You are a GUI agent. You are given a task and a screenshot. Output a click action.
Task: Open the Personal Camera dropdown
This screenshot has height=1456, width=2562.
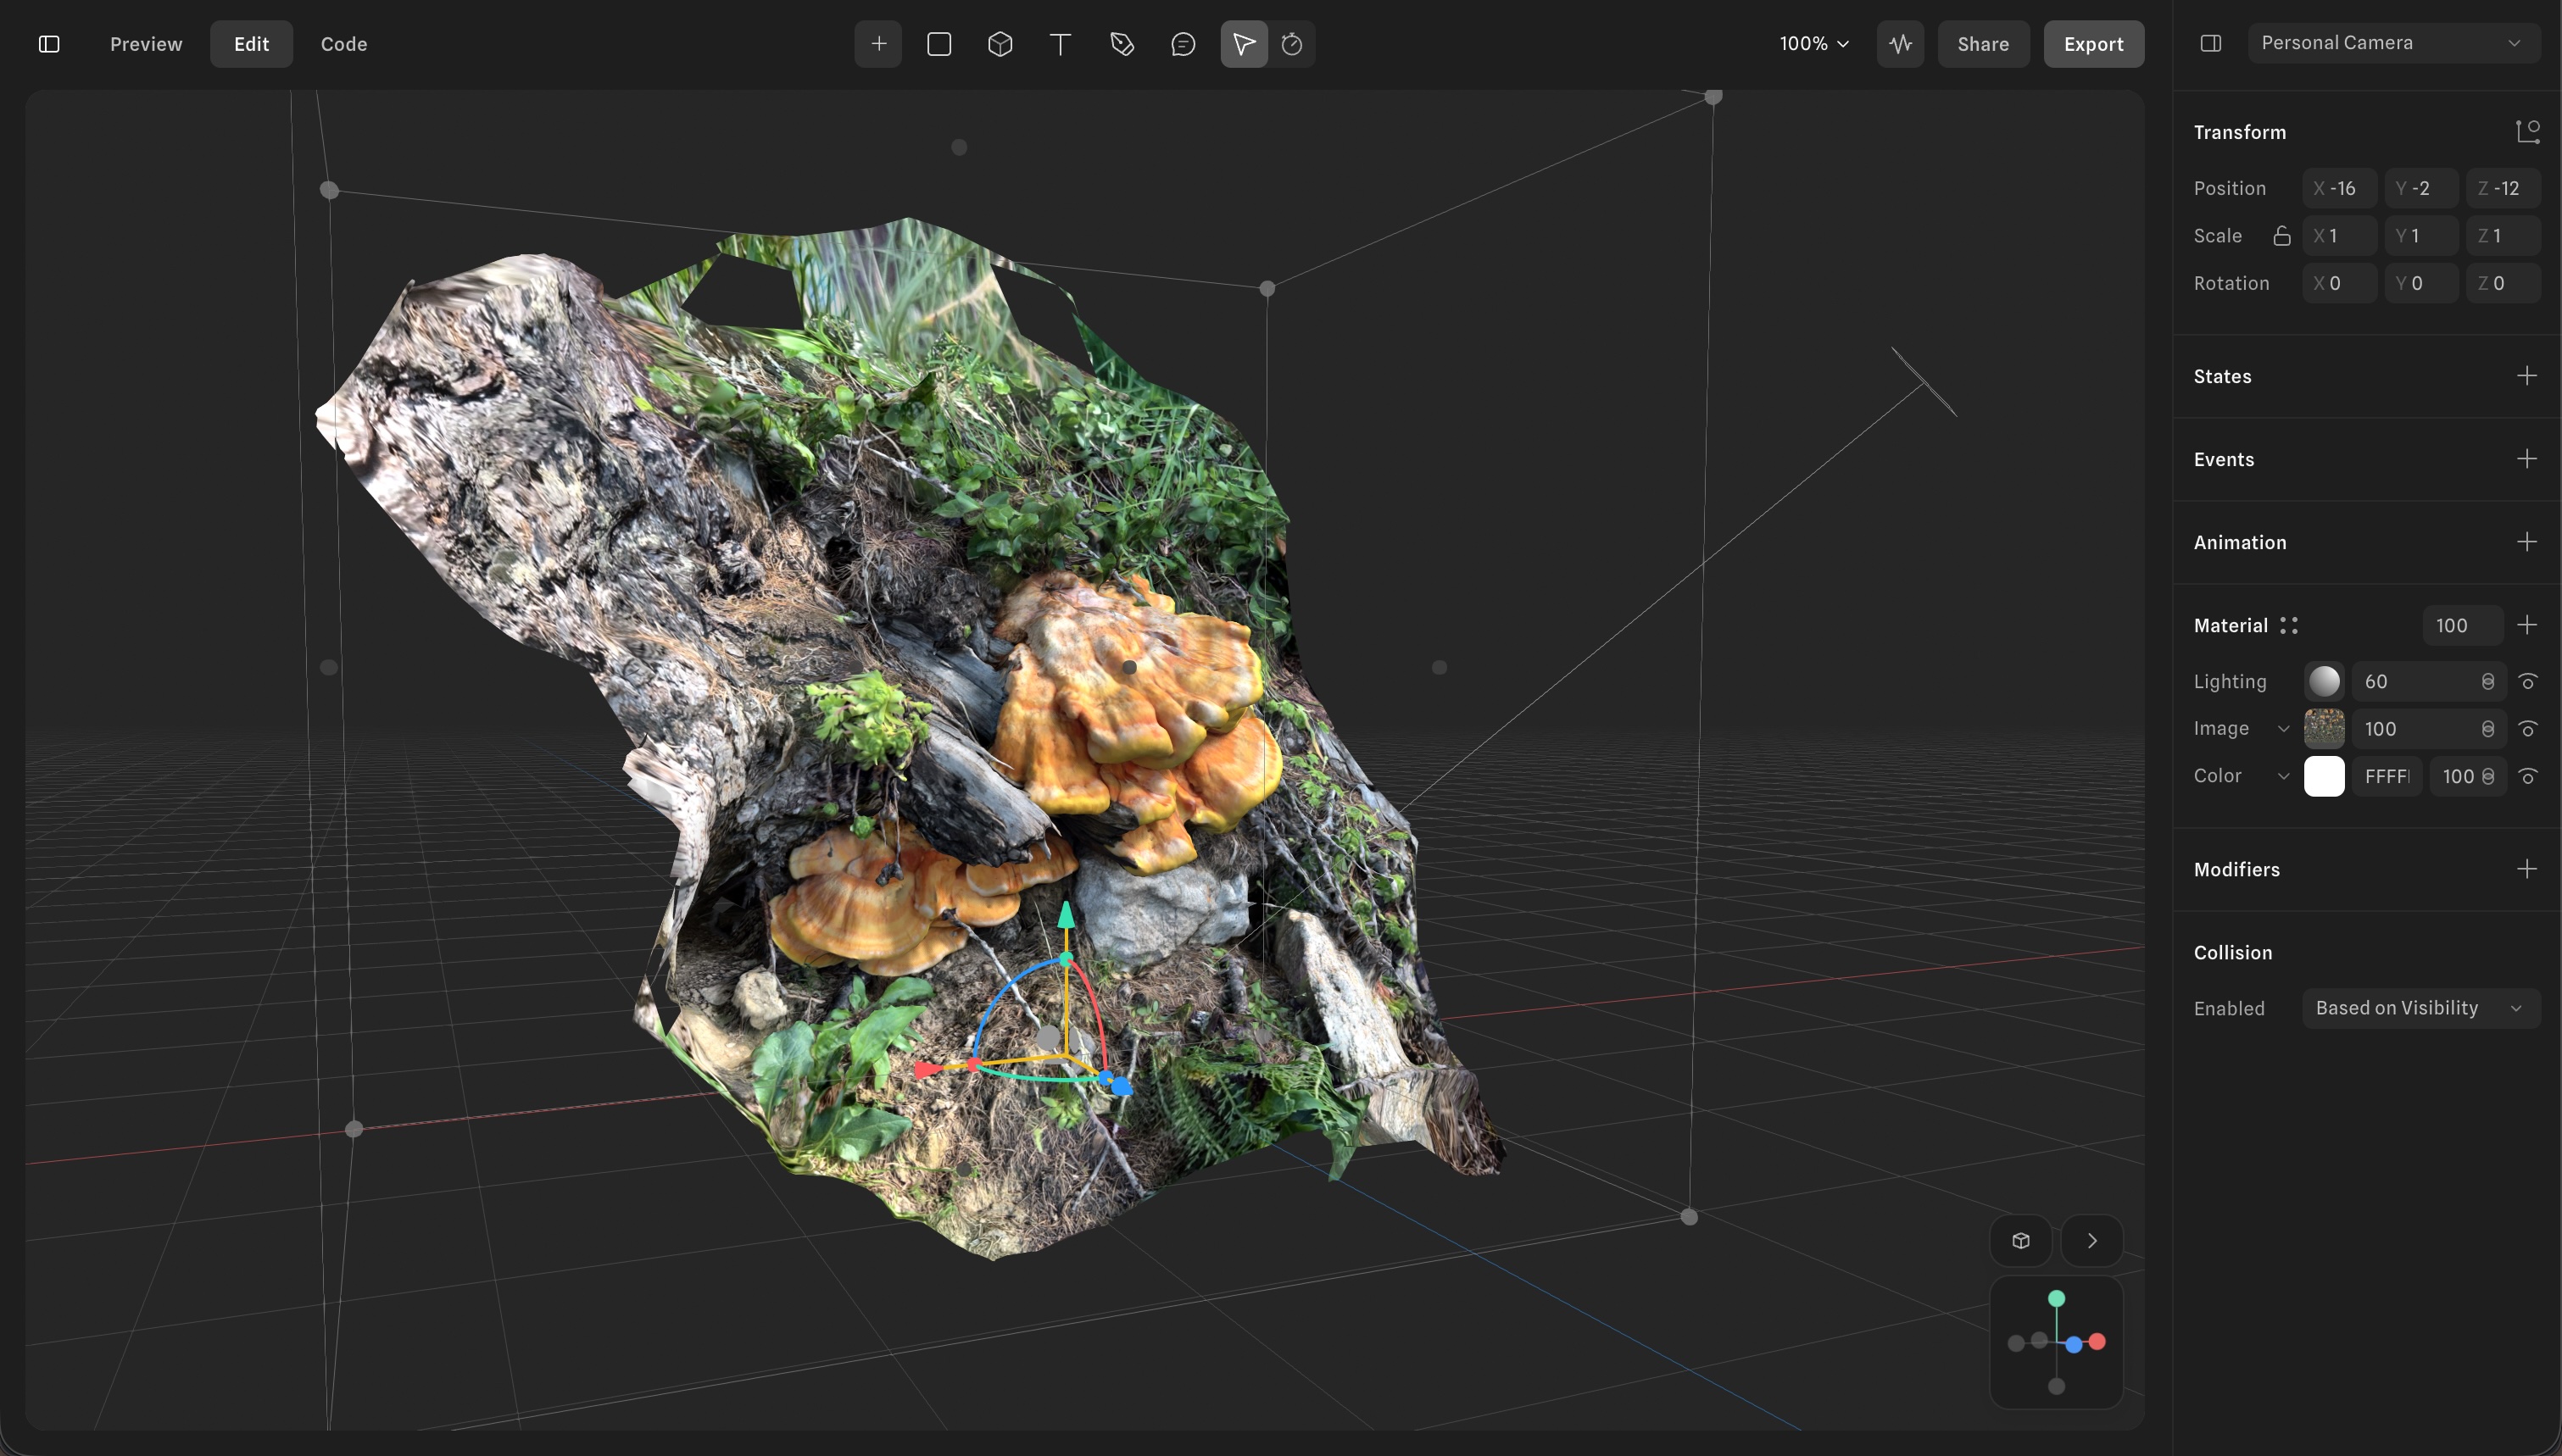pyautogui.click(x=2393, y=43)
